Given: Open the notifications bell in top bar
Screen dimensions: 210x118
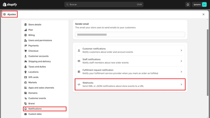Looking at the screenshot, I should (x=188, y=4).
